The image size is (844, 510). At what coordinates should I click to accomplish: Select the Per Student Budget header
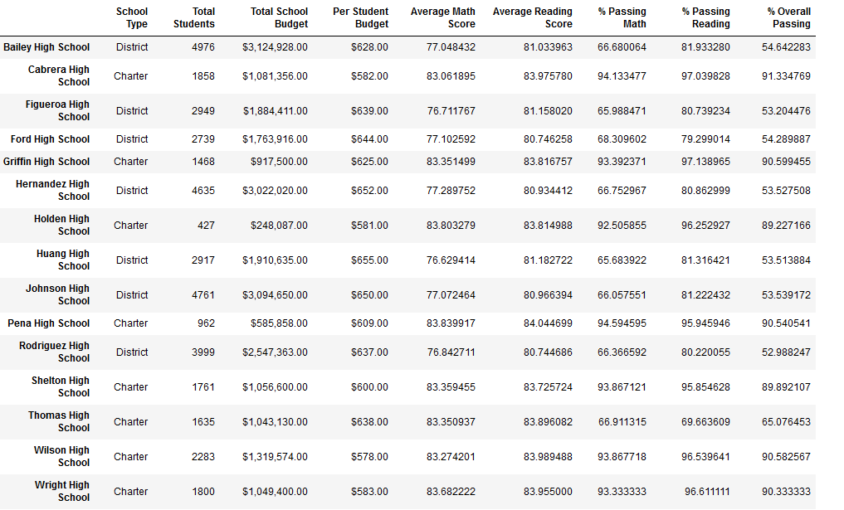(x=360, y=17)
